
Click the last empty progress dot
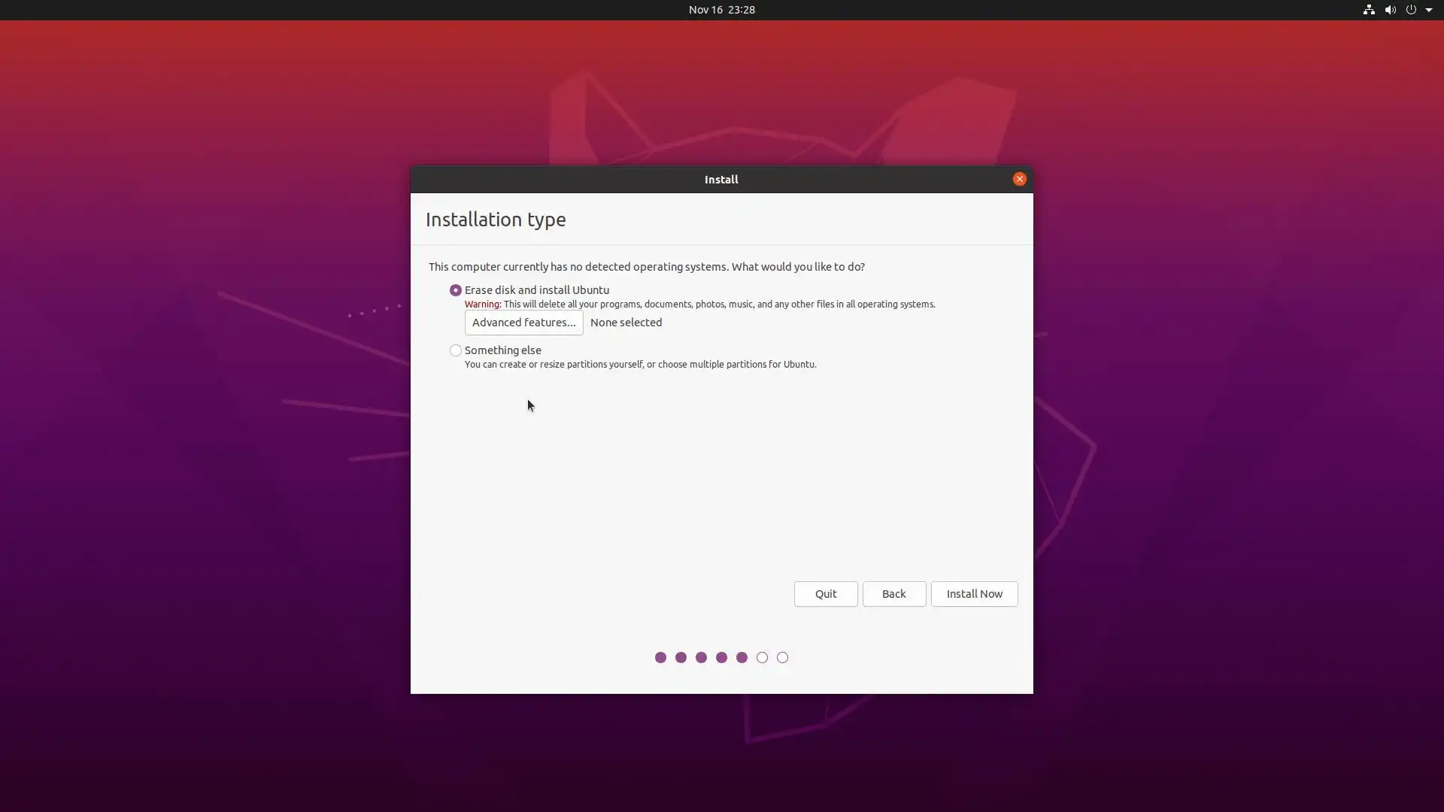[782, 658]
